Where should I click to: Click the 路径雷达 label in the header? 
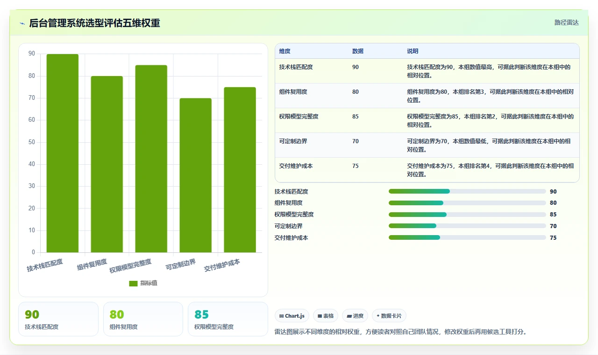566,22
